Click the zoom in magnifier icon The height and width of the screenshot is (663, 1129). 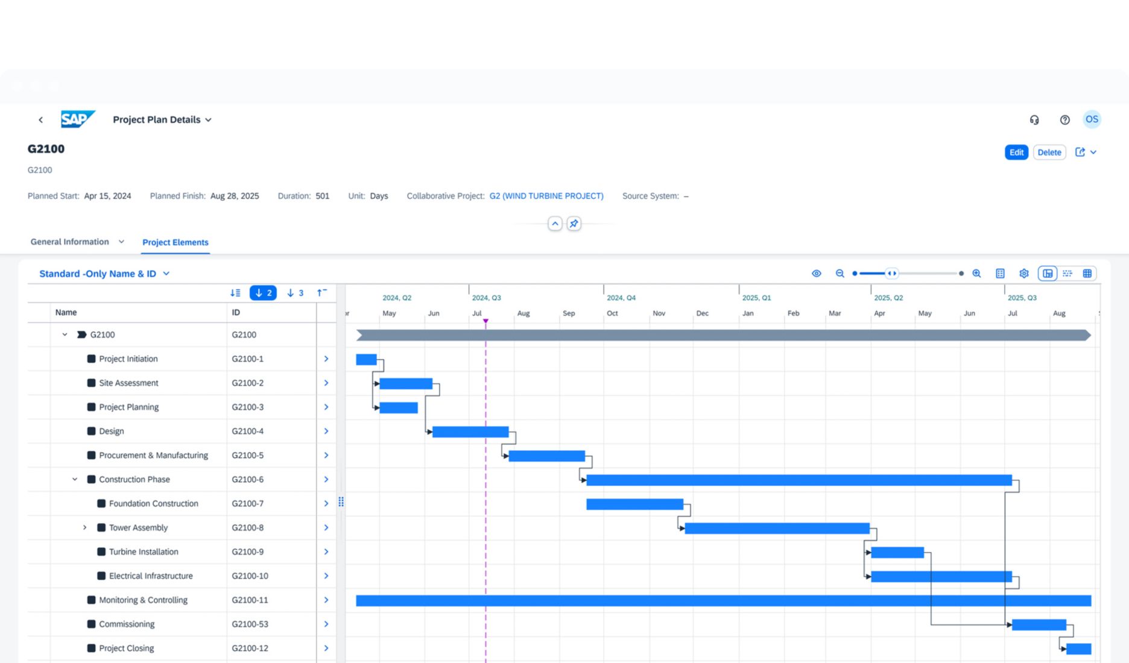pyautogui.click(x=976, y=274)
